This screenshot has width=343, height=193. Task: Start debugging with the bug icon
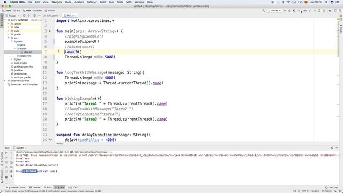click(x=289, y=11)
